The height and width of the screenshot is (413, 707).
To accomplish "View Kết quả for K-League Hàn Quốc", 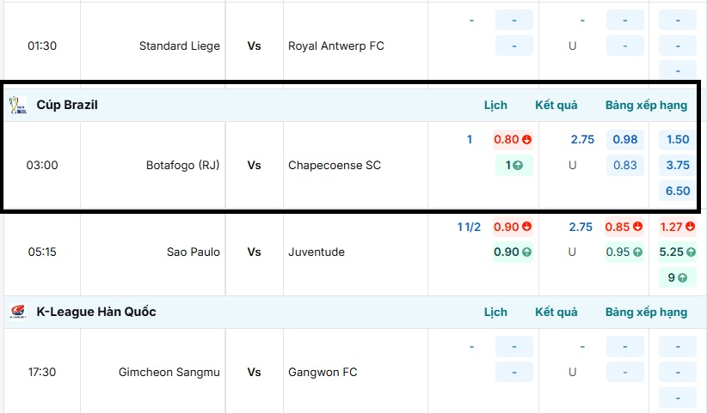I will 556,312.
